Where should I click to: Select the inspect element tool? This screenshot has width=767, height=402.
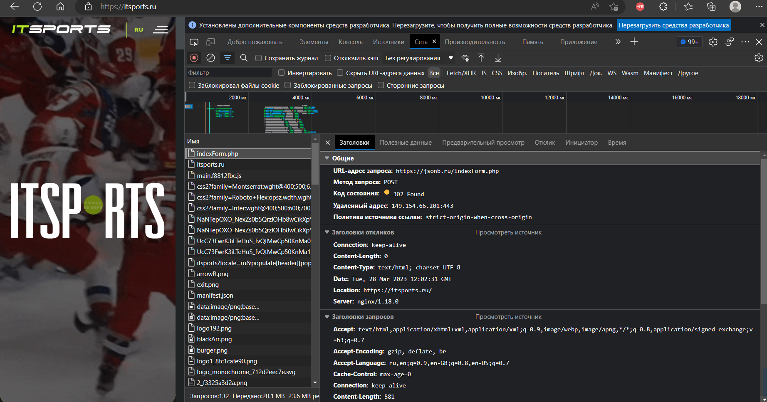(194, 42)
